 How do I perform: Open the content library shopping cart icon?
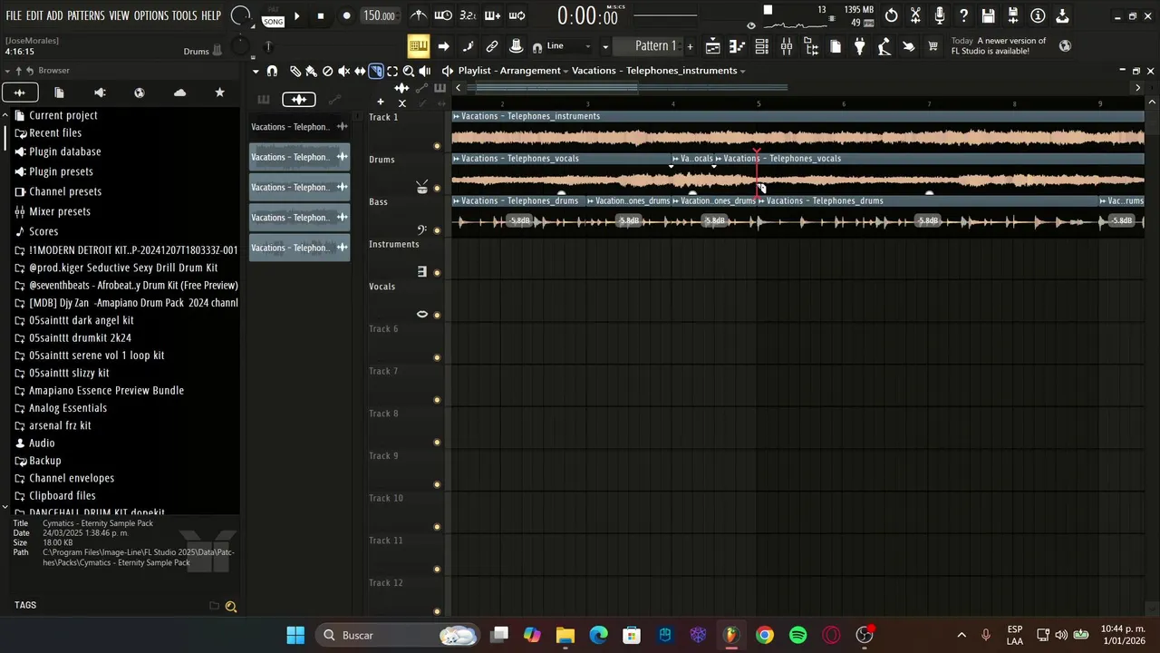[933, 46]
